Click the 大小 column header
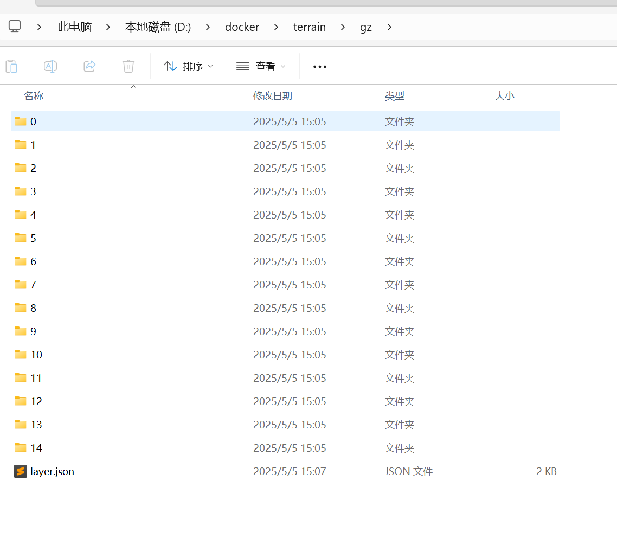 click(504, 96)
